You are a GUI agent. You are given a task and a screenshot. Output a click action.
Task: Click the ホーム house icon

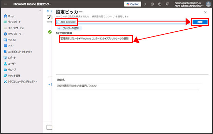[5, 16]
